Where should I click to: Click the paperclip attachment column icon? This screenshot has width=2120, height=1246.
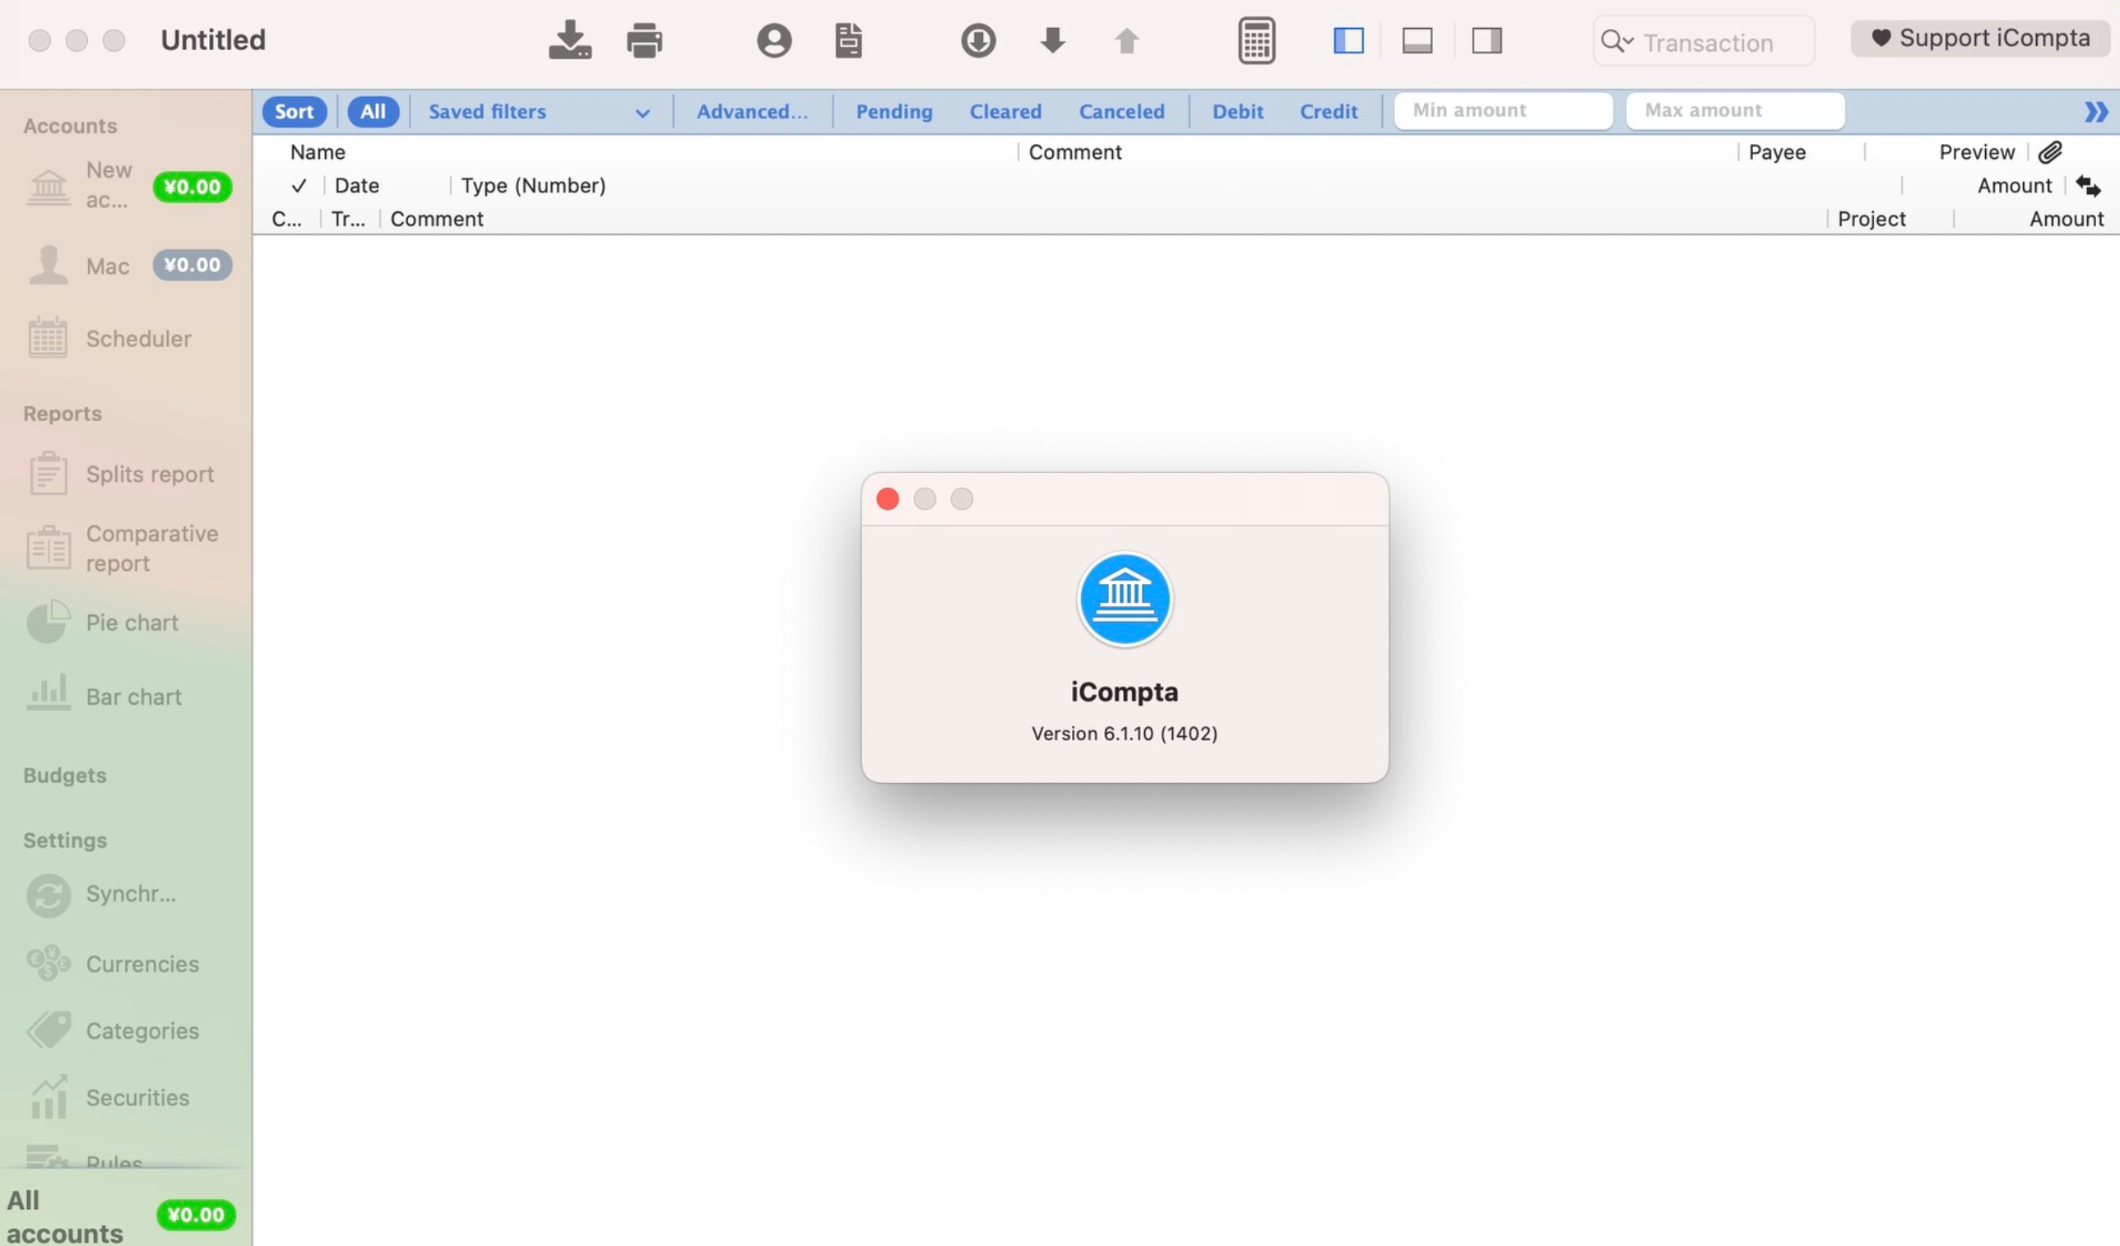pyautogui.click(x=2049, y=152)
